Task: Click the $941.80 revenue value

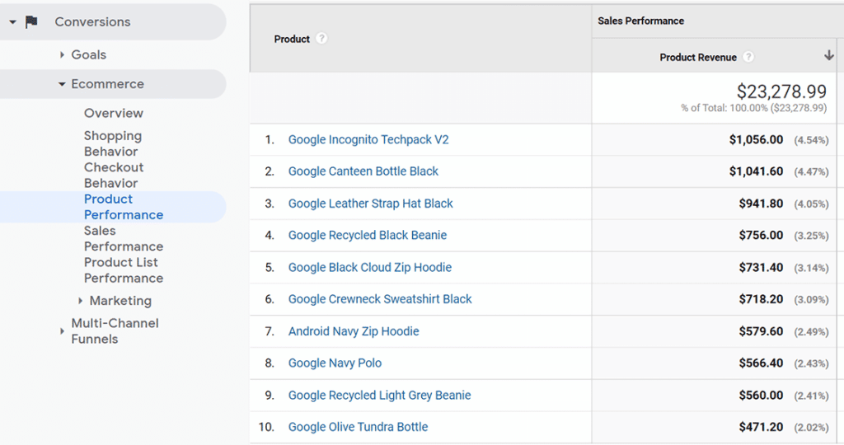Action: pyautogui.click(x=761, y=204)
